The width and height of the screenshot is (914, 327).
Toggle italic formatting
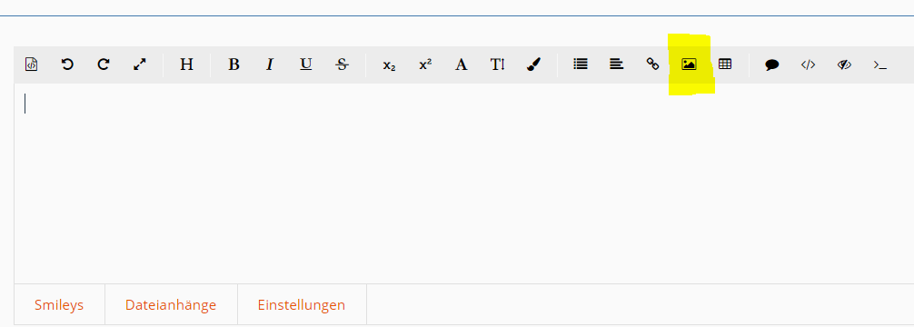(269, 64)
